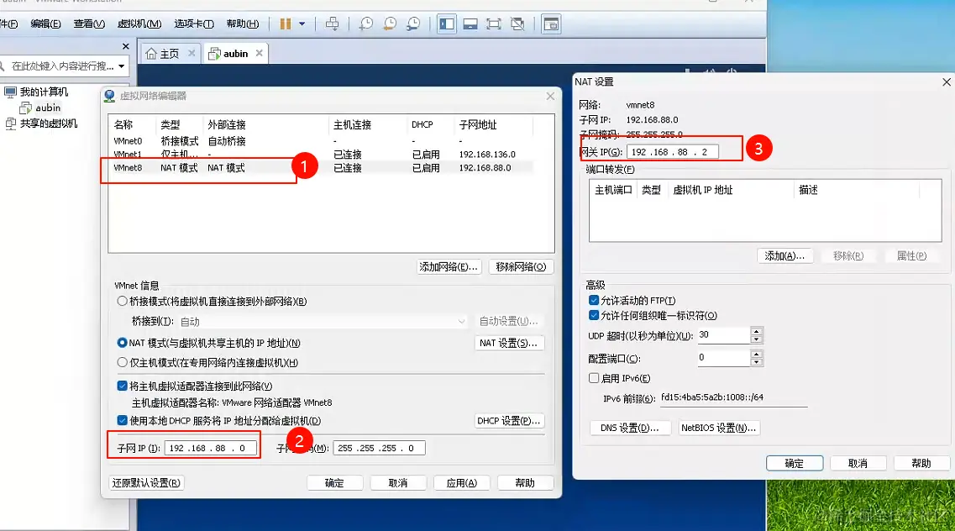Click the library search input field

coord(61,66)
